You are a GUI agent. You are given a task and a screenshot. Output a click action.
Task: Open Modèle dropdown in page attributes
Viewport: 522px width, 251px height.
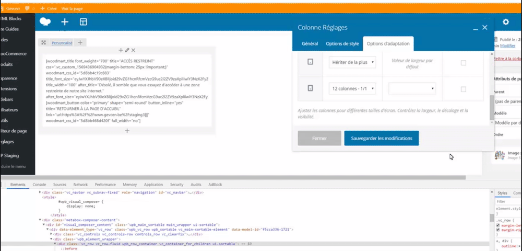507,123
